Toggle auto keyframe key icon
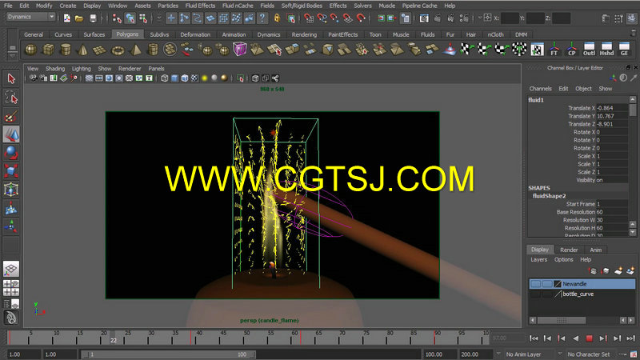Screen dimensions: 640x360 [623, 354]
